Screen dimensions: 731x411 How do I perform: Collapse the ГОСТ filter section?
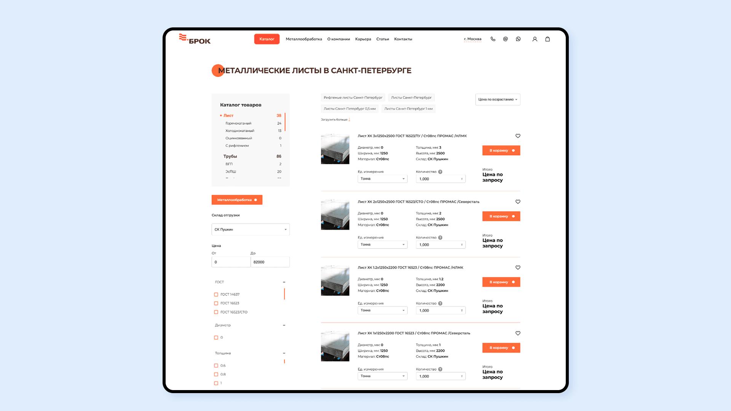(x=284, y=282)
